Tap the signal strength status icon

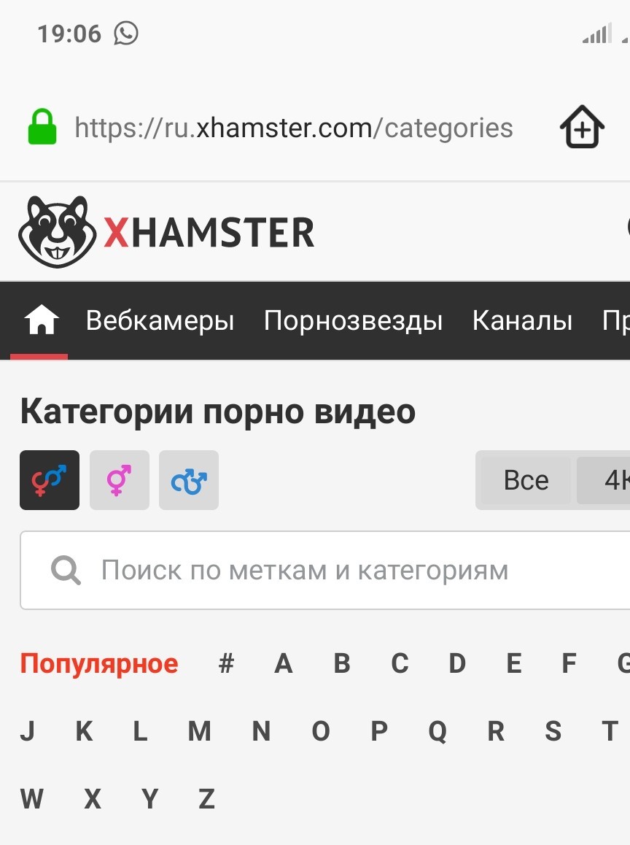click(597, 34)
